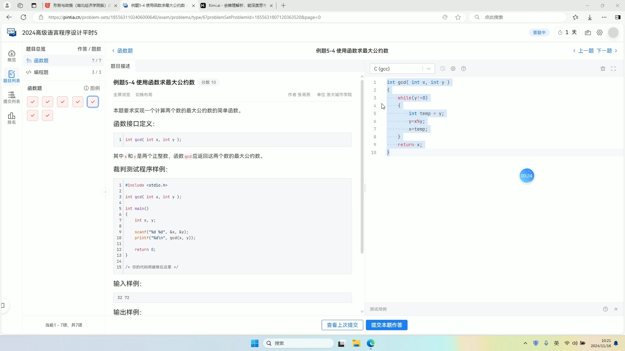Image resolution: width=625 pixels, height=351 pixels.
Task: Click the browser address bar URL
Action: pyautogui.click(x=185, y=17)
